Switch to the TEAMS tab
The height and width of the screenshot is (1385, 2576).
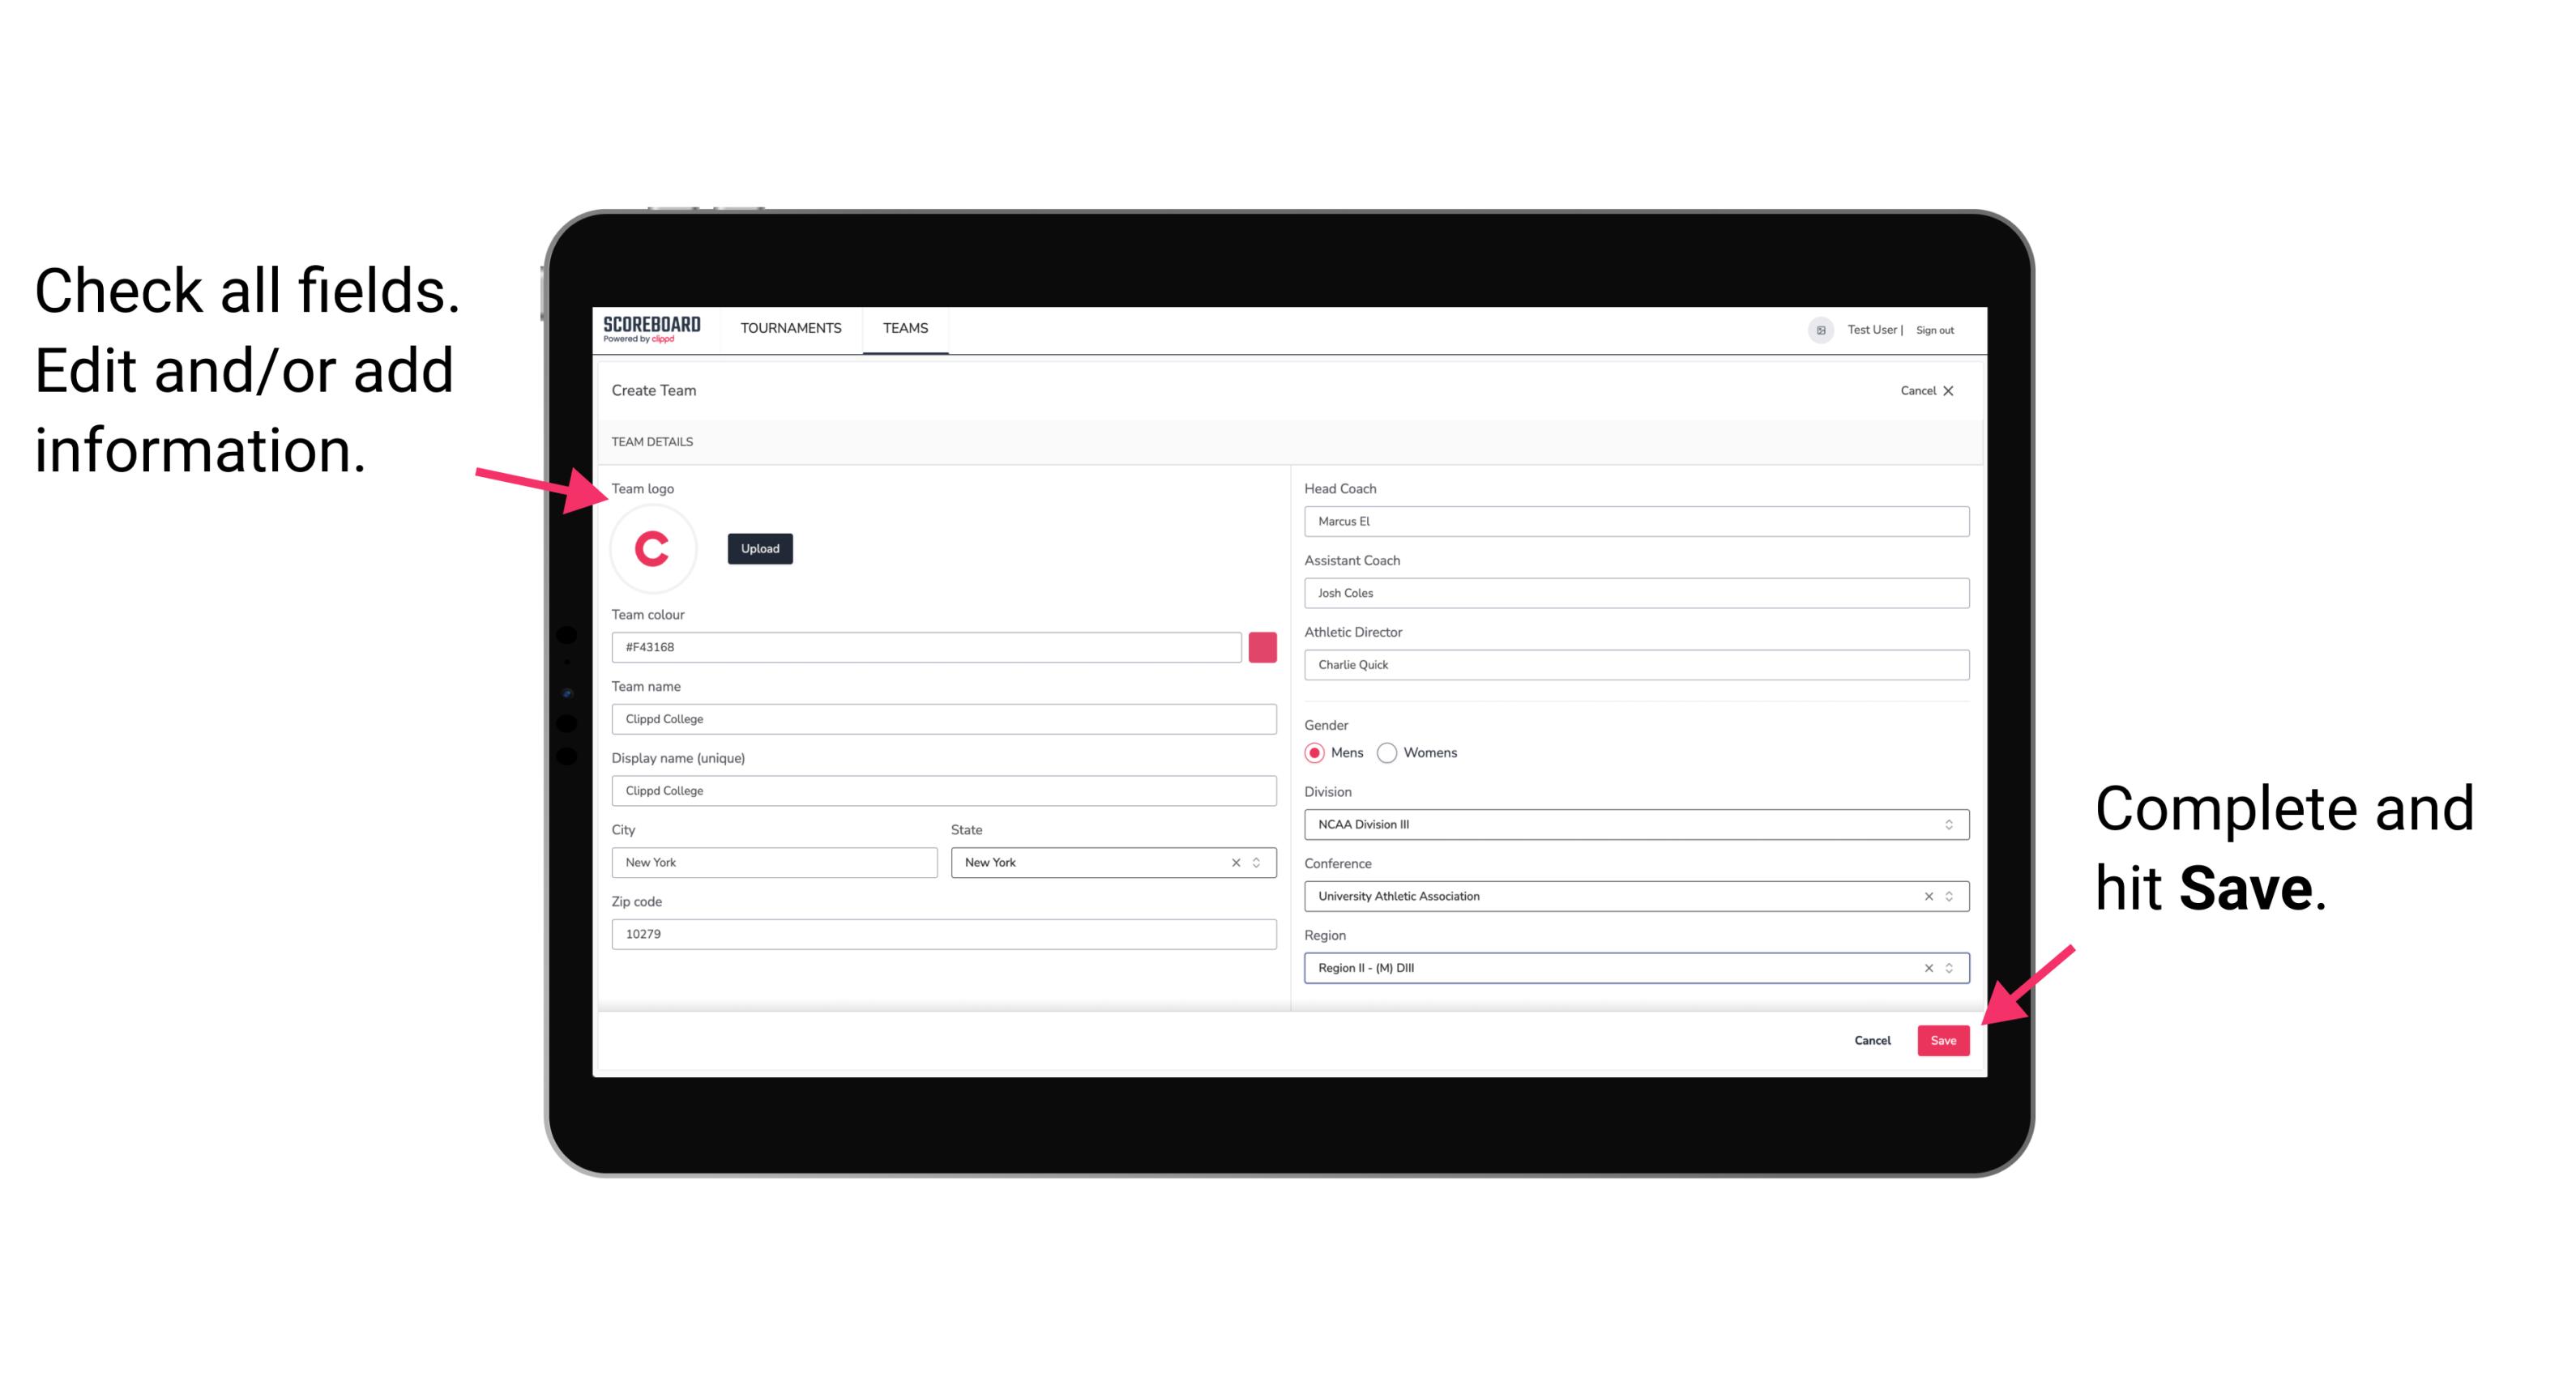click(906, 329)
